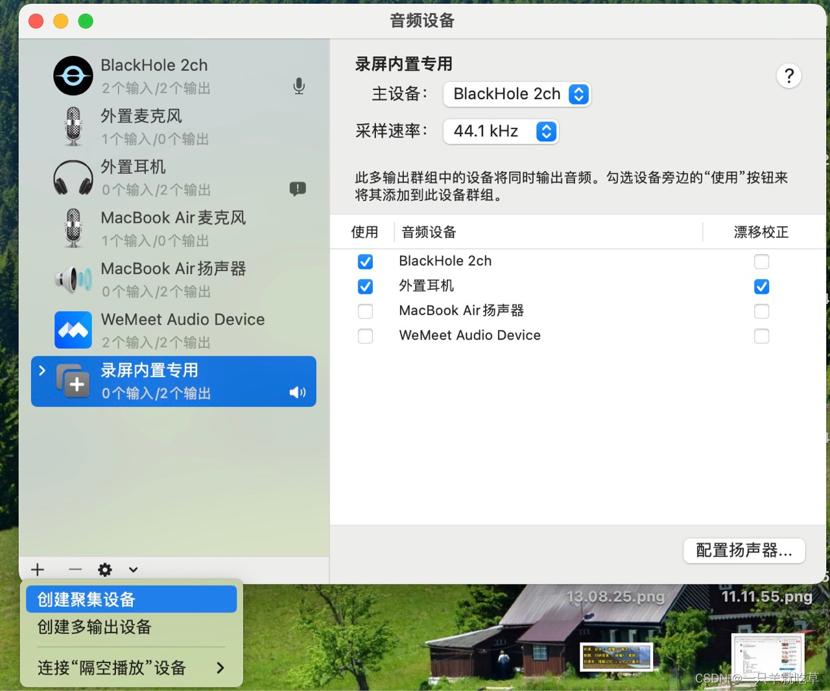Select MacBook Air麦克风 in the sidebar
Viewport: 830px width, 691px height.
[174, 228]
